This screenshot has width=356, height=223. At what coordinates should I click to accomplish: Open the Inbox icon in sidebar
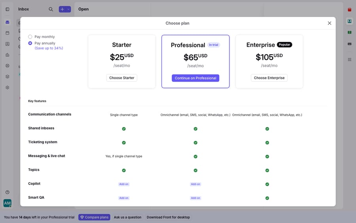tap(7, 22)
